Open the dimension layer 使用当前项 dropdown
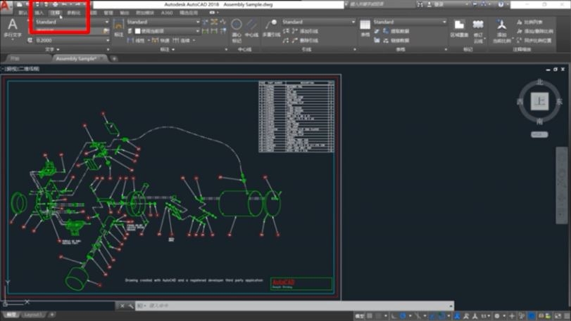 click(168, 31)
